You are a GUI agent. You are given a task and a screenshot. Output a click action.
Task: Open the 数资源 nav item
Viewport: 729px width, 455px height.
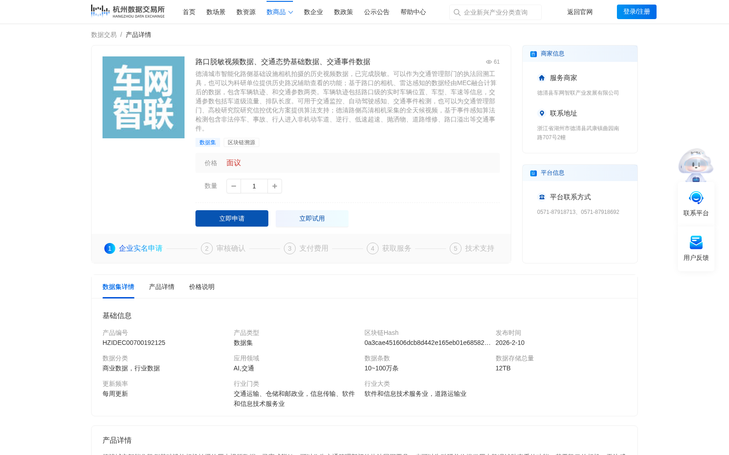(x=246, y=12)
